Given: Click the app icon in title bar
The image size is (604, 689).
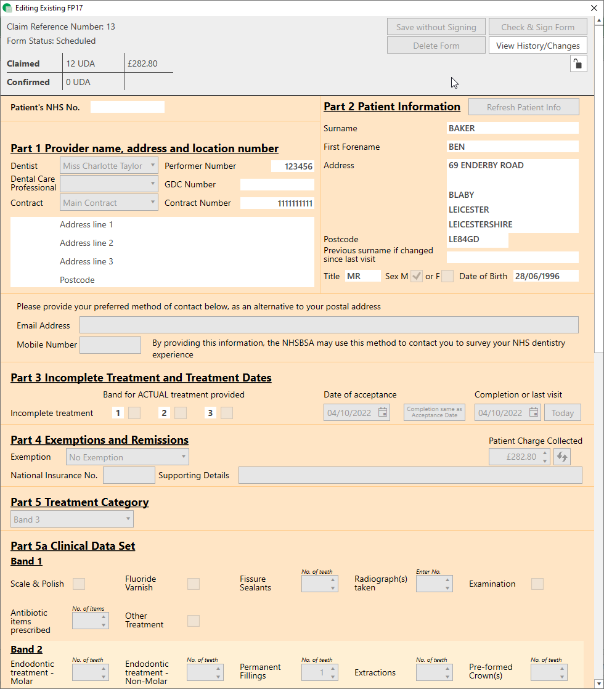Looking at the screenshot, I should pyautogui.click(x=7, y=8).
